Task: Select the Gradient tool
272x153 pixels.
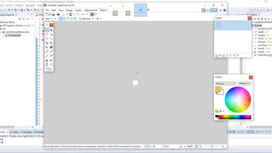Action: point(51,47)
